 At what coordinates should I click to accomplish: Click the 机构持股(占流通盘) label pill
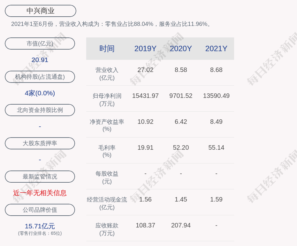point(40,77)
